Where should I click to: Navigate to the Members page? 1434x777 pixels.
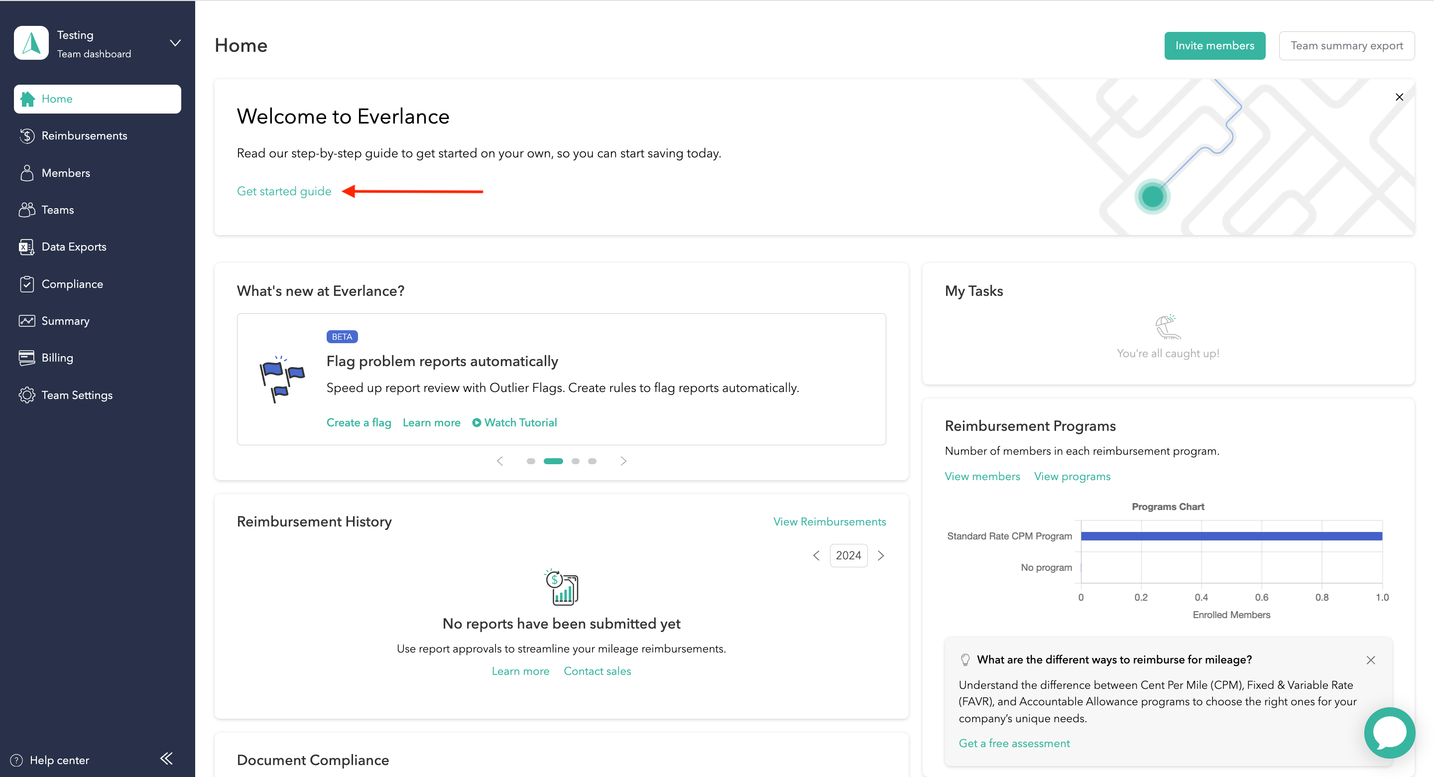pos(66,173)
